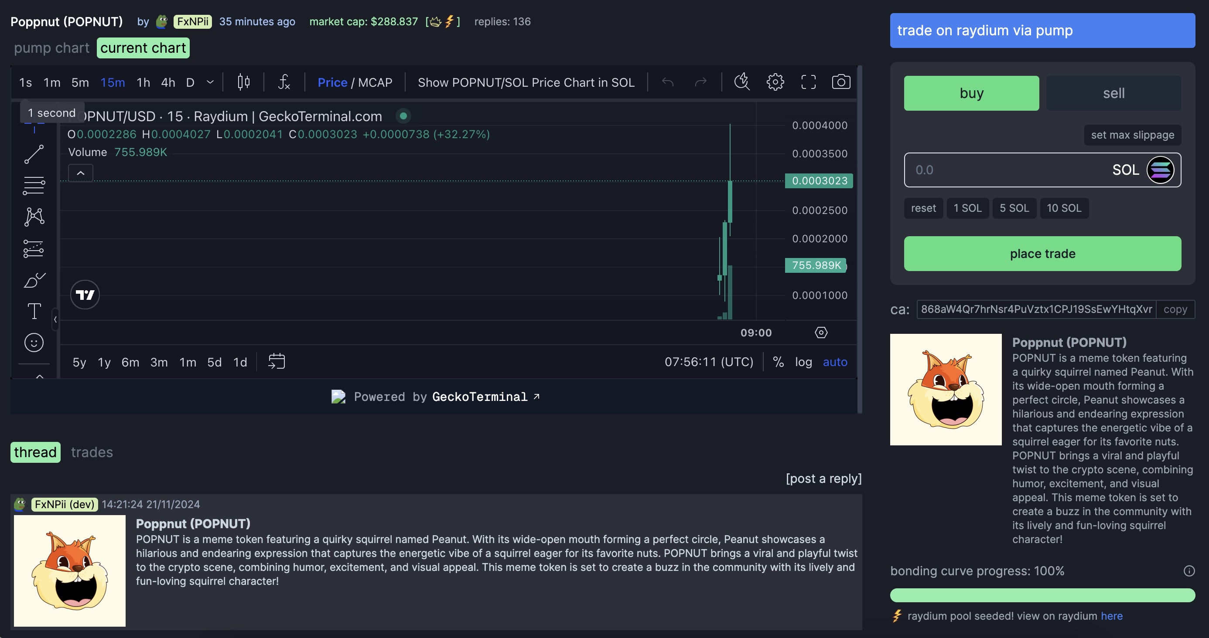This screenshot has height=638, width=1209.
Task: Show POPNUT/SOL price chart in SOL
Action: click(526, 82)
